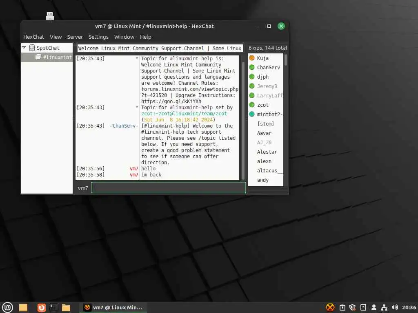Open the Server menu
This screenshot has width=418, height=313.
(x=75, y=37)
